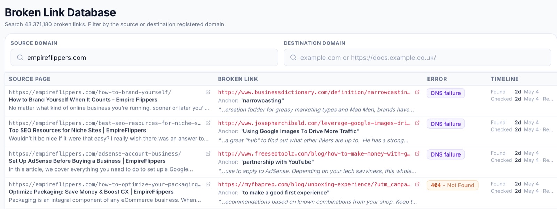Click description "No matter what kind of online business"
Screen dimensions: 557x209
pyautogui.click(x=109, y=108)
